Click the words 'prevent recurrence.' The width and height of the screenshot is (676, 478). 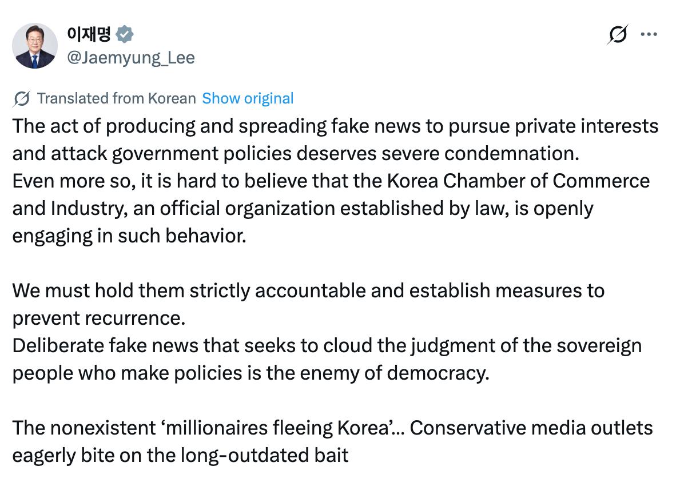(x=99, y=318)
